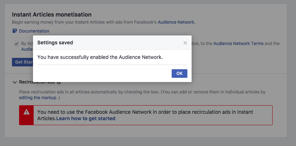Toggle the terms agreement checkbox
Viewport: 296px width, 146px height.
[17, 43]
